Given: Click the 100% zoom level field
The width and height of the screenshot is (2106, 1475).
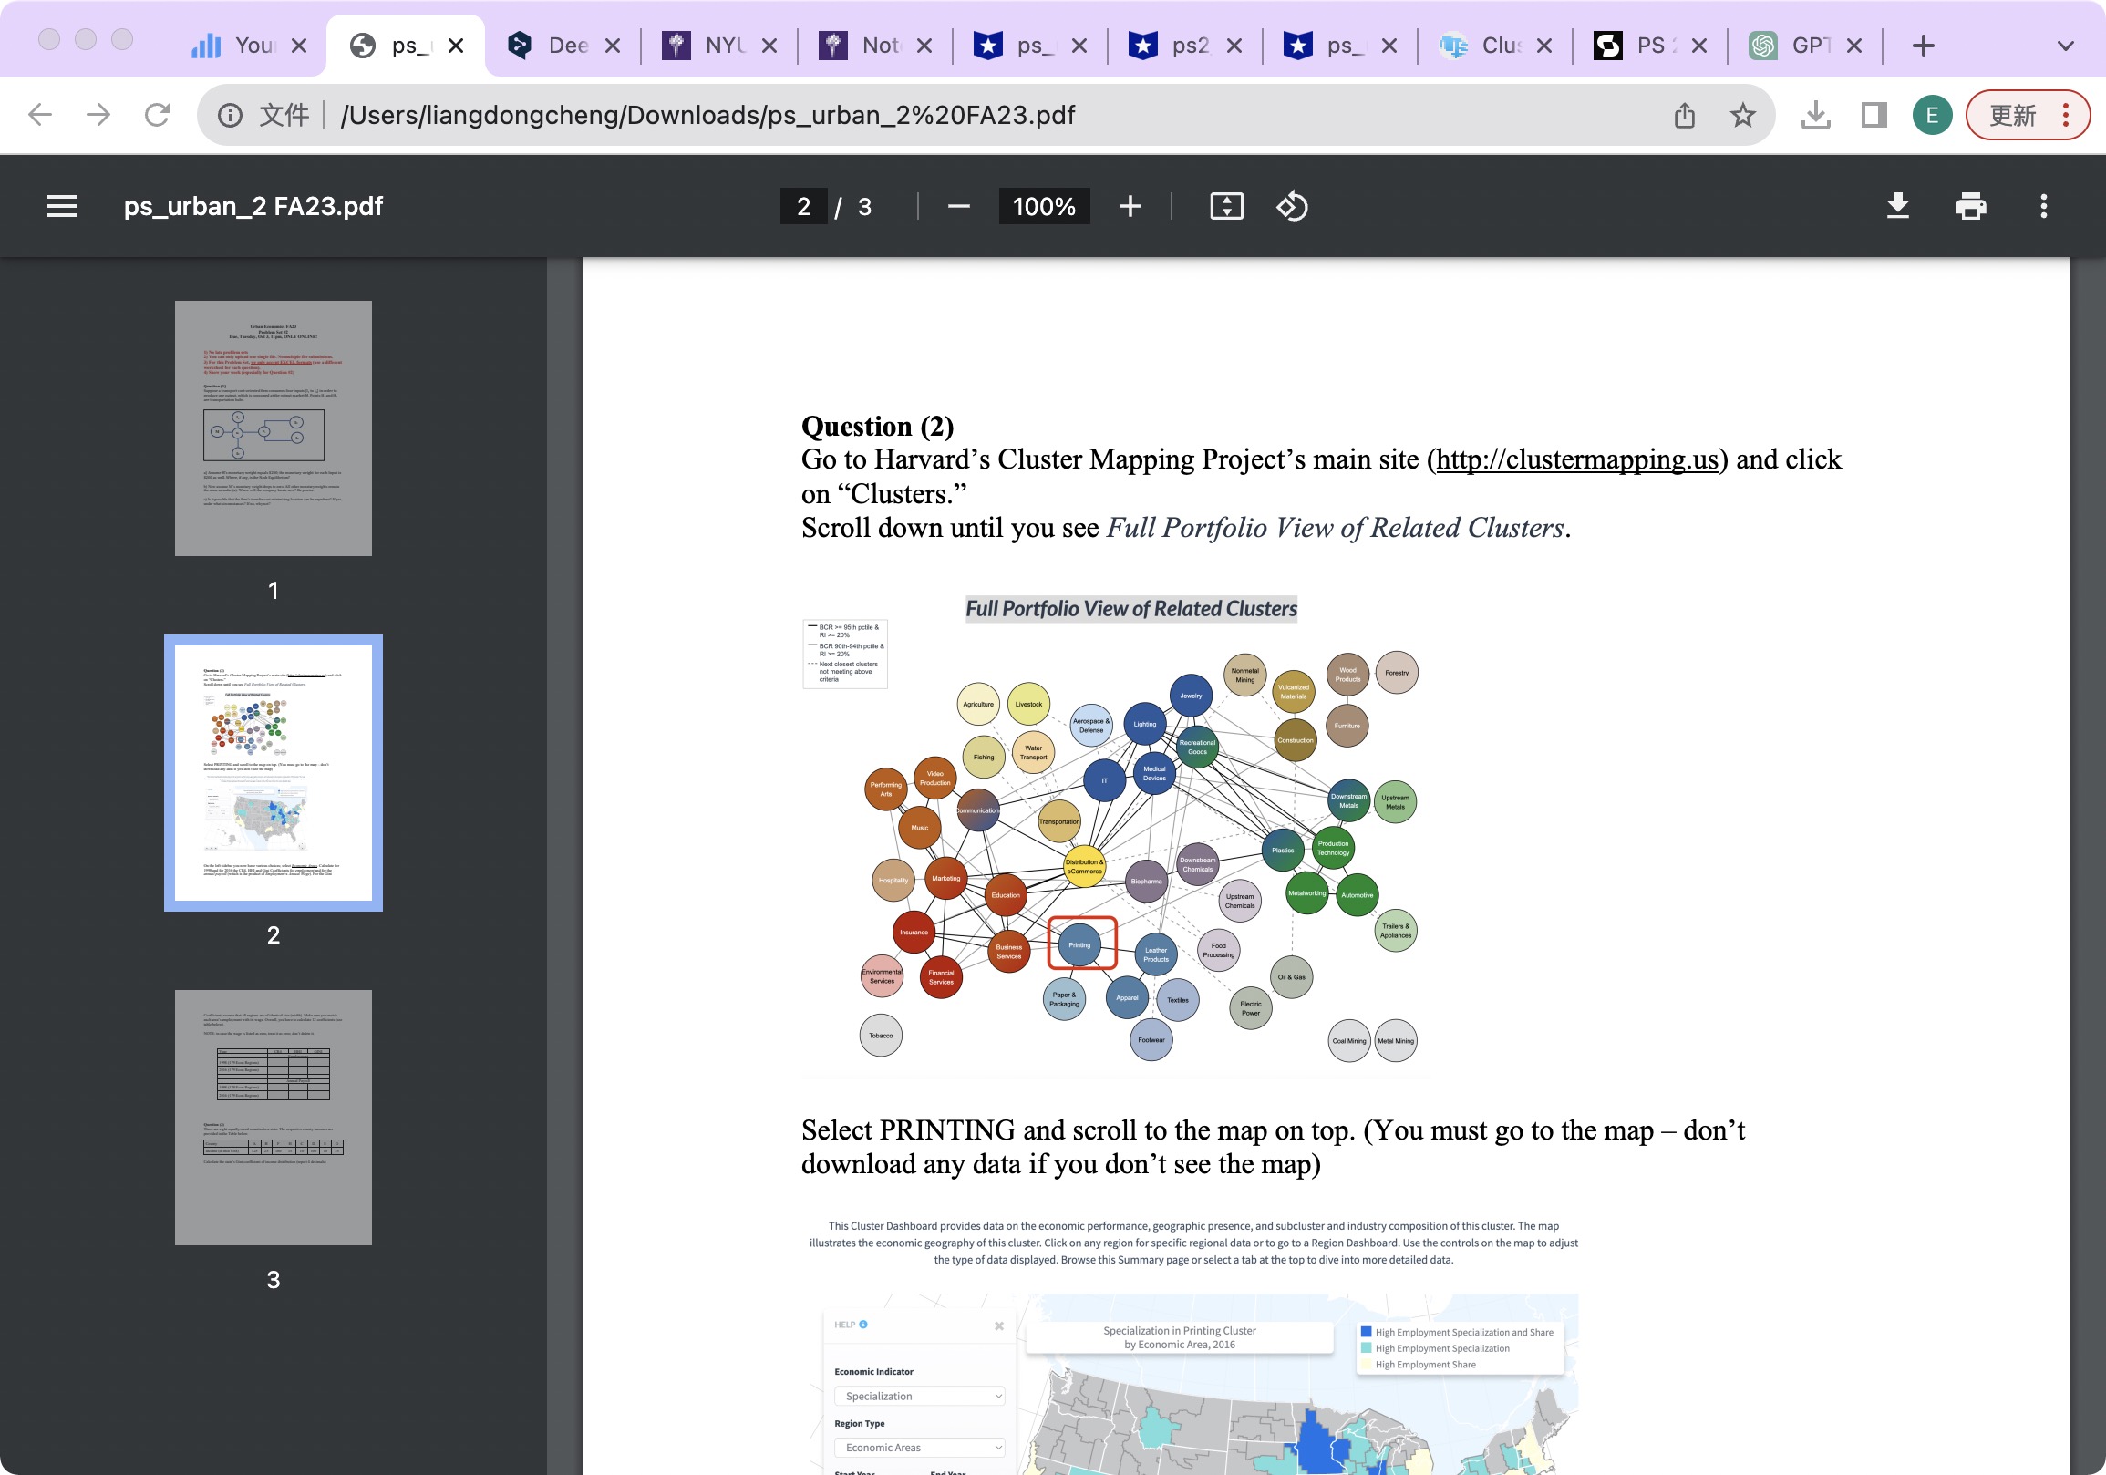Looking at the screenshot, I should pyautogui.click(x=1044, y=206).
